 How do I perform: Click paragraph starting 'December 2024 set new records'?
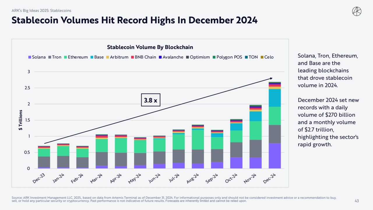tap(328, 122)
